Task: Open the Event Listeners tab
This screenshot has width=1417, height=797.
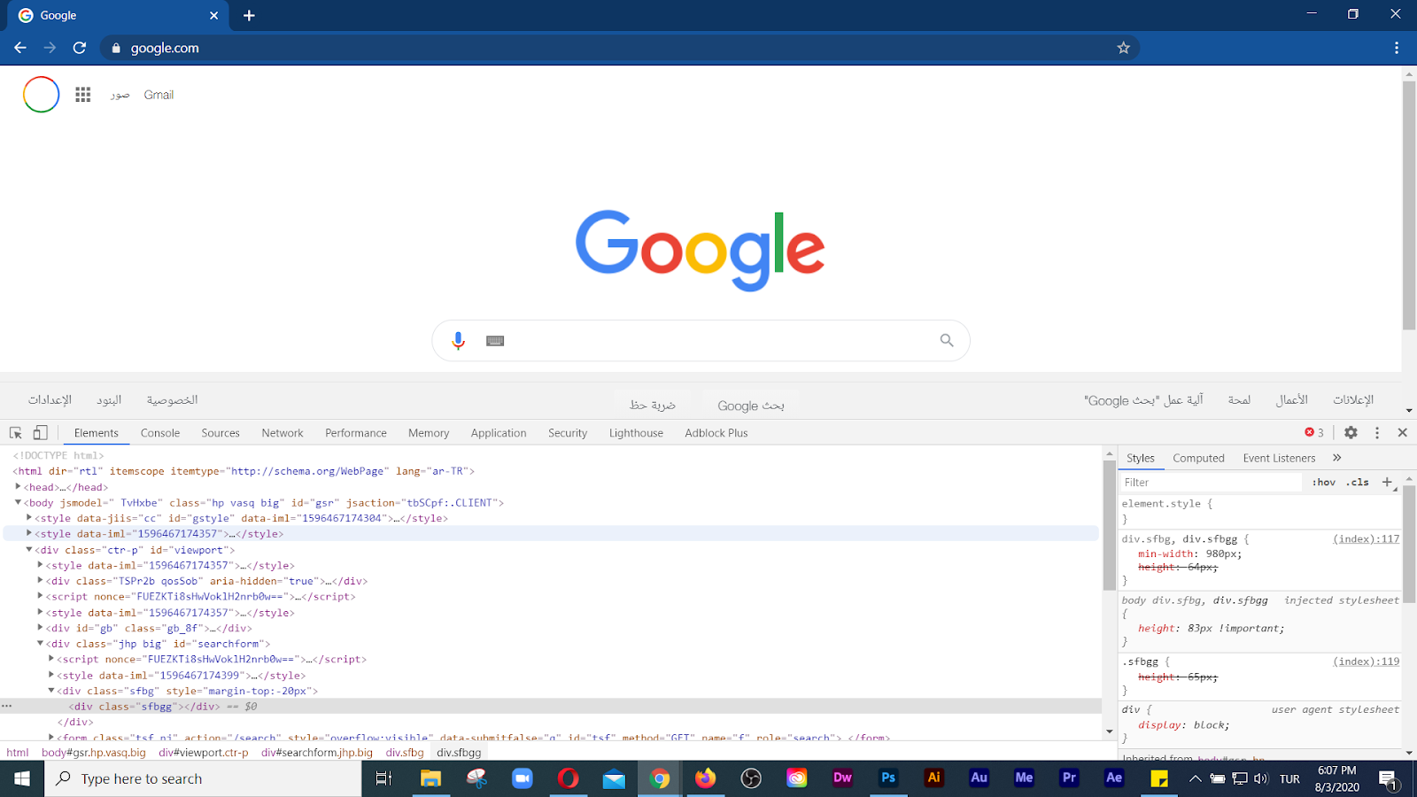Action: coord(1279,458)
